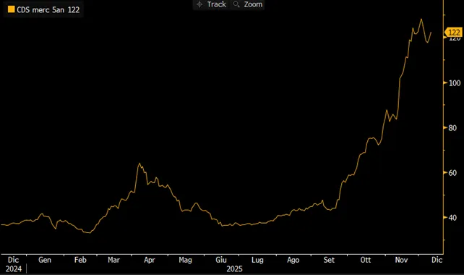
Task: Click the Lug month axis label
Action: pyautogui.click(x=257, y=261)
